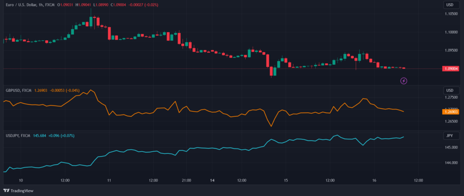Click the USDJPY value 145.684
Viewport: 464px width, 196px height.
[x=40, y=136]
